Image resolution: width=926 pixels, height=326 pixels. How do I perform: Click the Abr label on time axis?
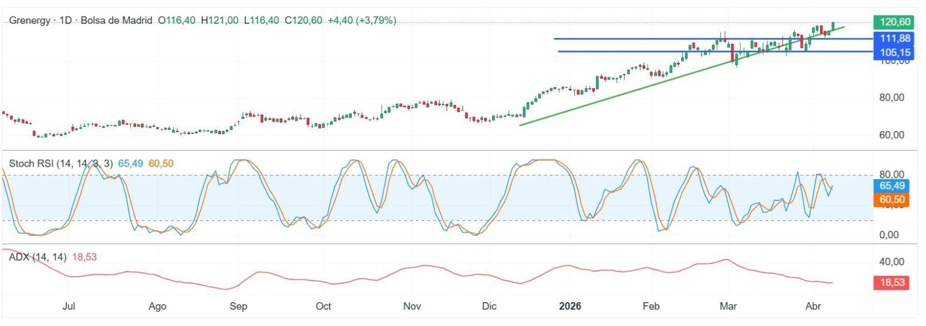pos(813,307)
